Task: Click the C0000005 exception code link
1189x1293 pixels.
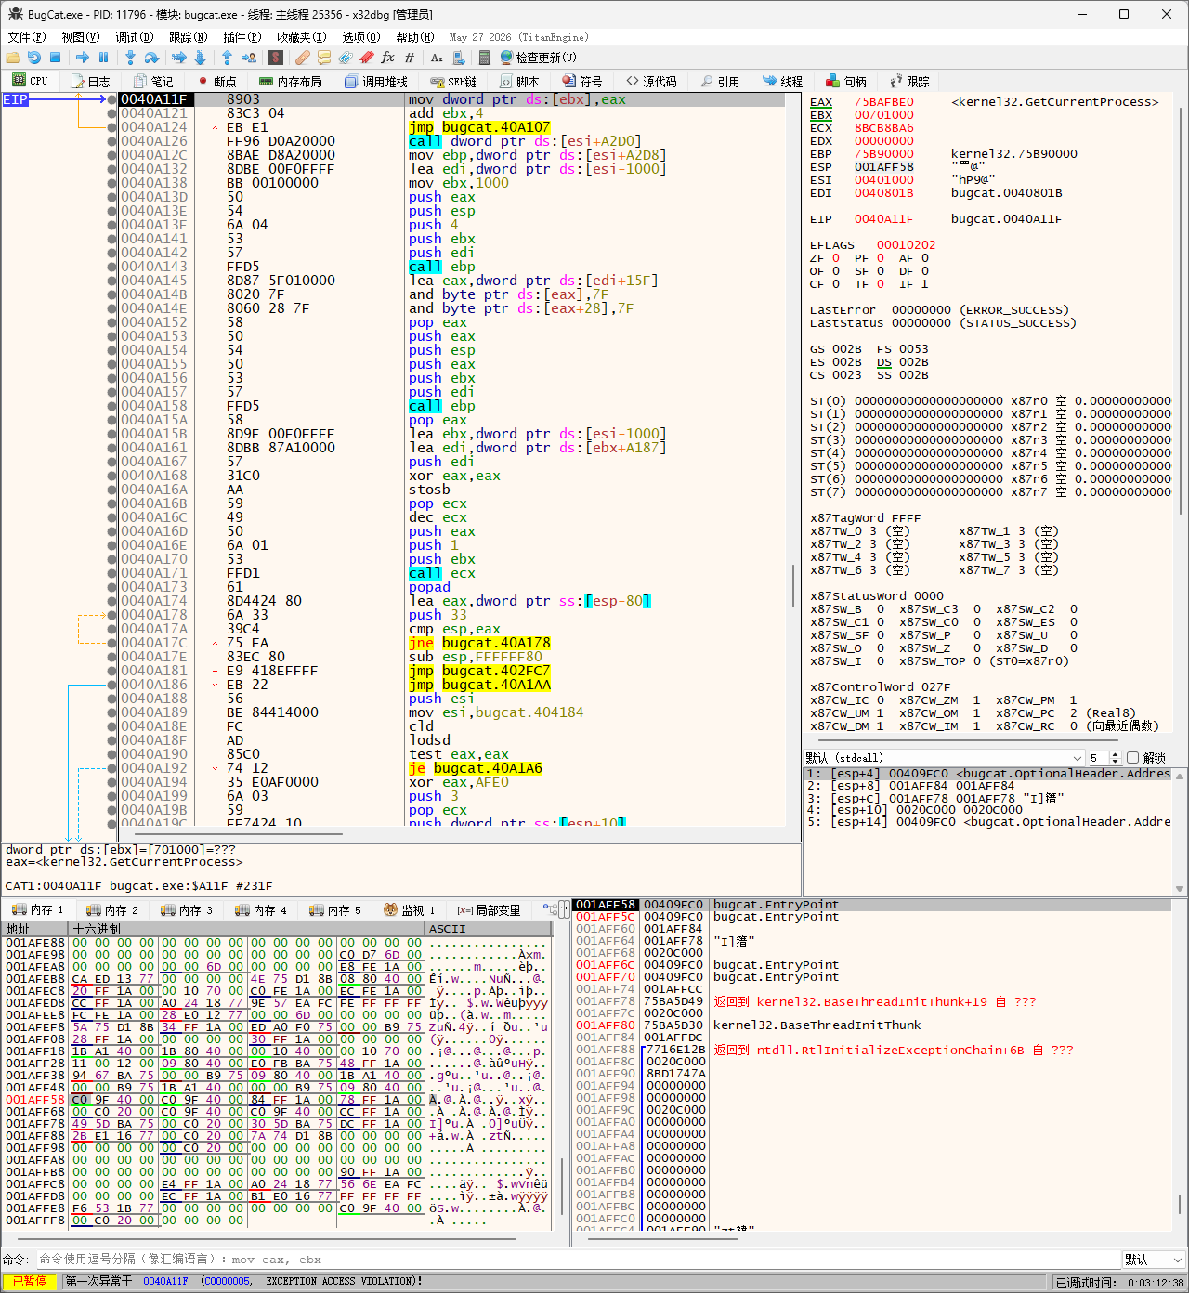Action: [x=227, y=1282]
